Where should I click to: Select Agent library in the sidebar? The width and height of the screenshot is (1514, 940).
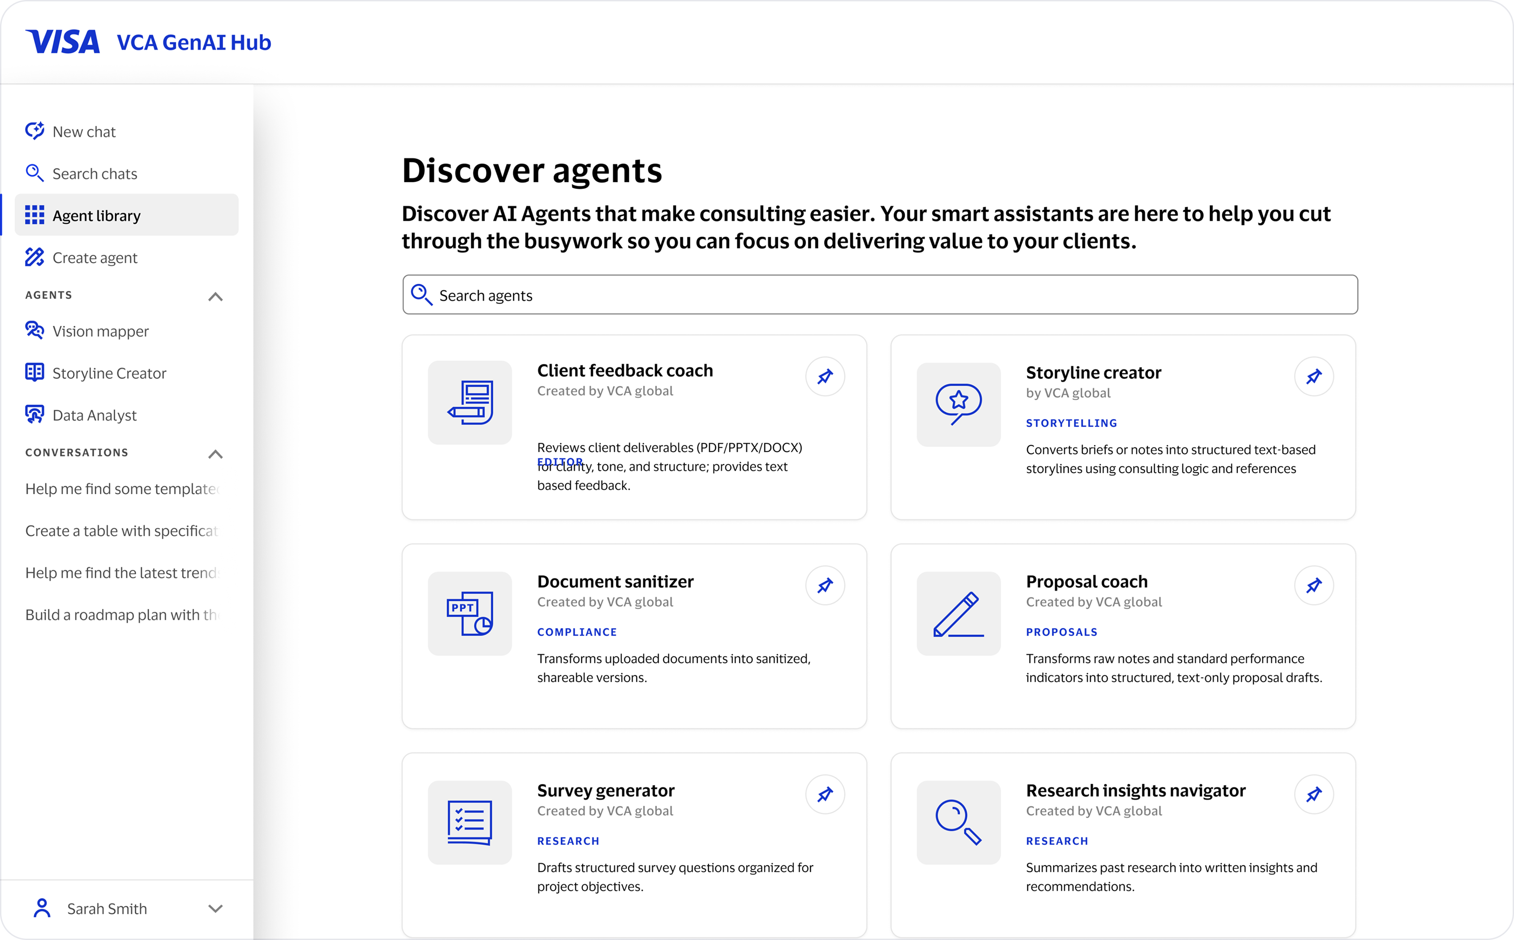127,215
